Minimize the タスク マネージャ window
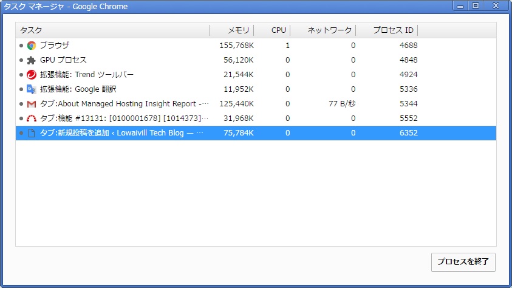The image size is (512, 288). [460, 5]
